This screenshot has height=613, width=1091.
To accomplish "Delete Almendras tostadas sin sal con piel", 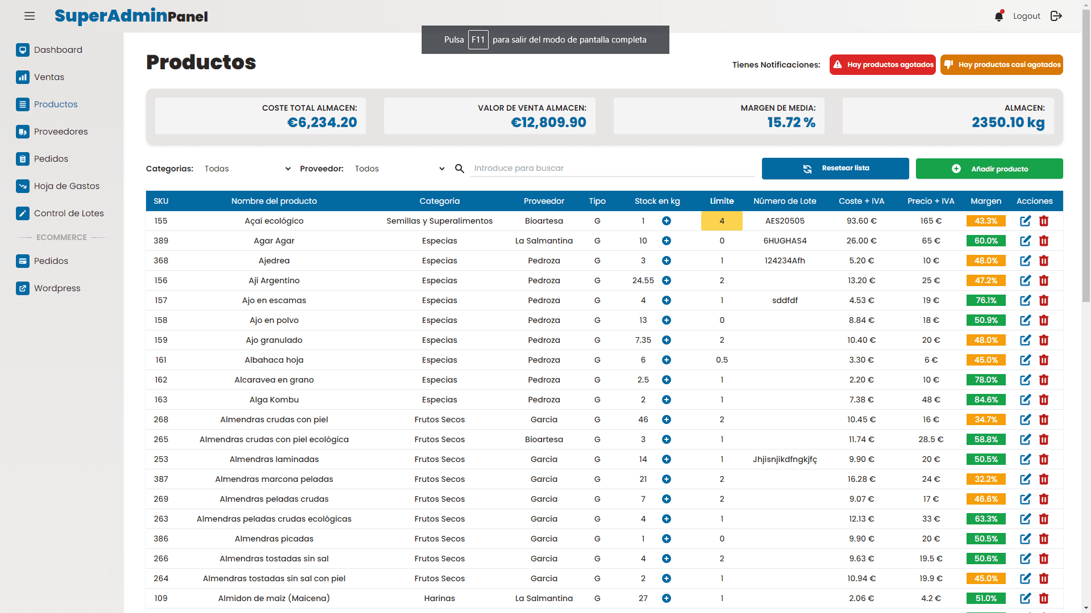I will [1044, 578].
